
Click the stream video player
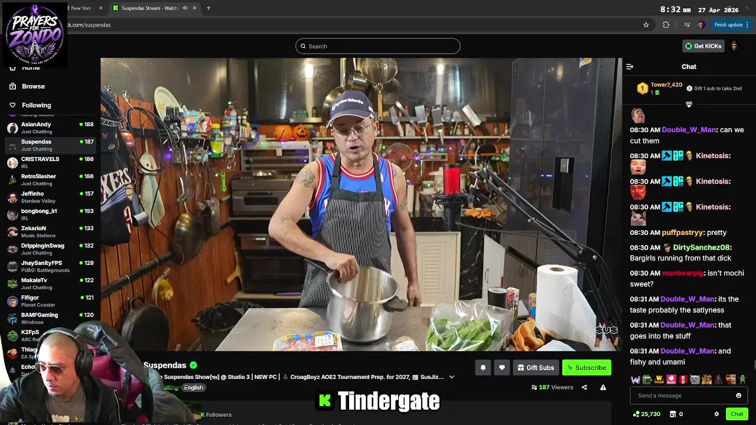click(361, 204)
